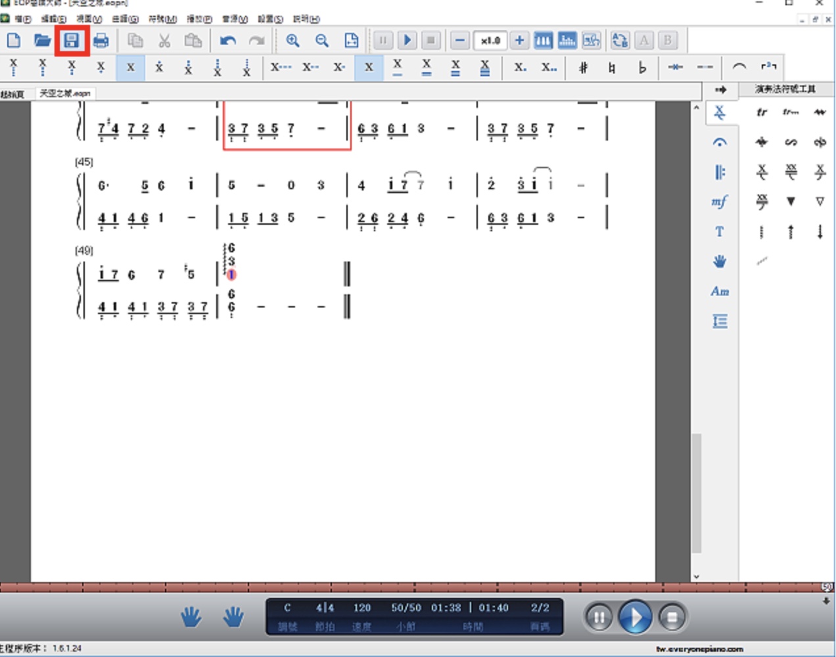Save the score with the floppy disk icon
This screenshot has width=836, height=657.
click(71, 41)
